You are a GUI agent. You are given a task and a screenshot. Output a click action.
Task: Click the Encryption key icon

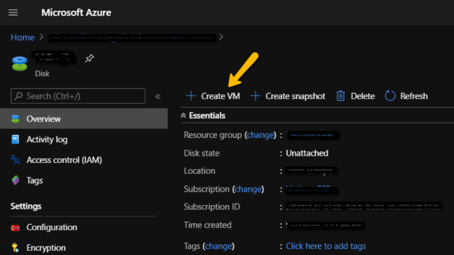15,248
